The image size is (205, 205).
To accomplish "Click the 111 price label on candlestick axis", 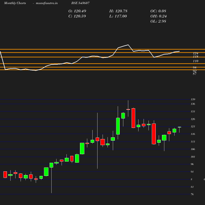I will click(x=193, y=142).
